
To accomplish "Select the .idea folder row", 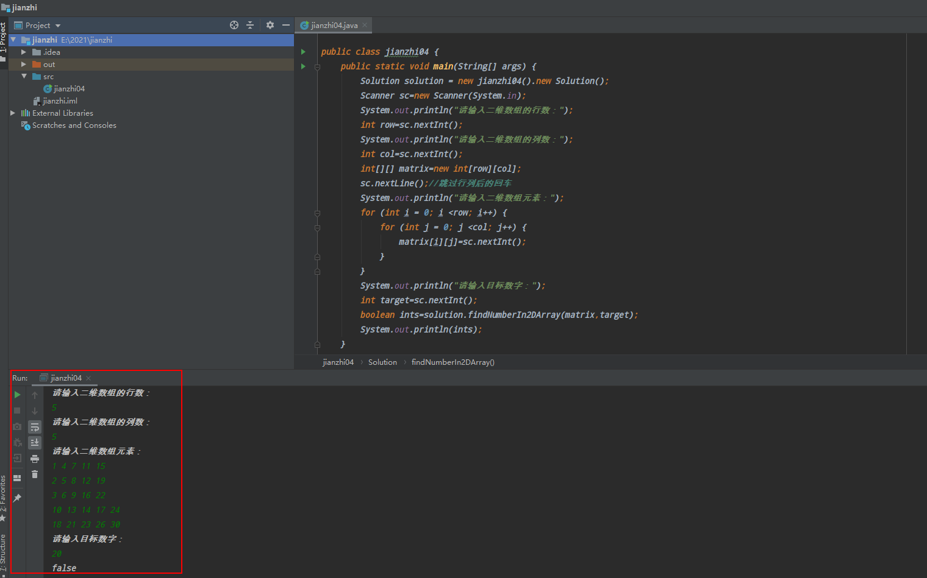I will pyautogui.click(x=151, y=52).
